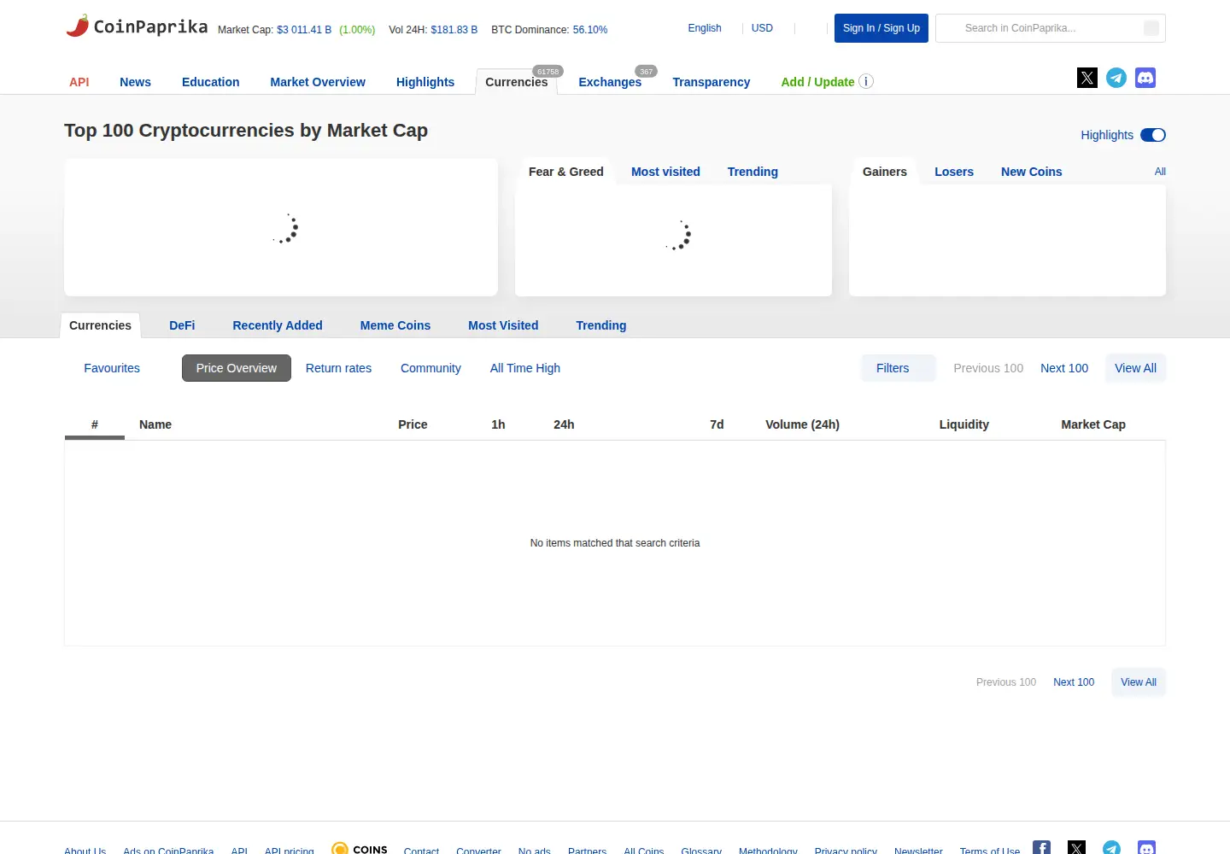Open the Discord icon in the header
This screenshot has height=854, width=1230.
click(1145, 78)
